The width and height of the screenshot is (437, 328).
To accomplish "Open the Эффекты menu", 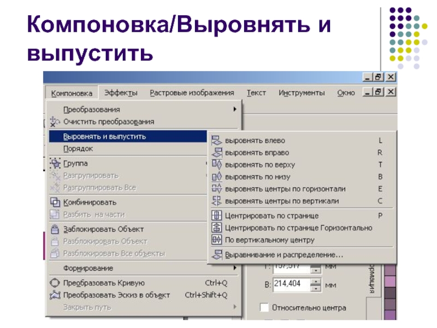I will tap(121, 93).
